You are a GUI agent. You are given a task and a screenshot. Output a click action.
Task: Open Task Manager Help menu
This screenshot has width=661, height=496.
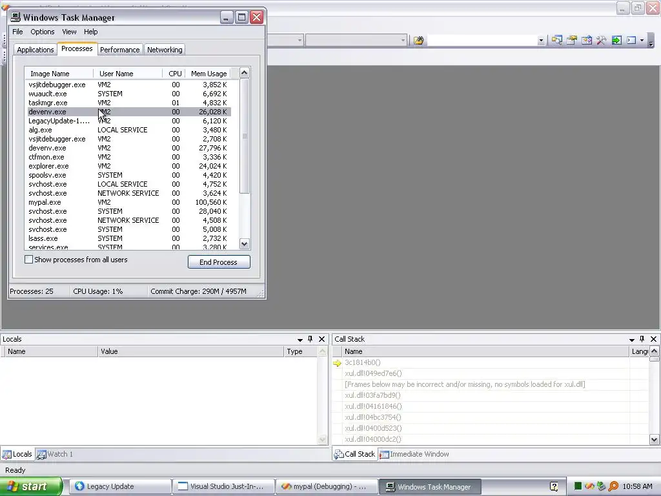tap(90, 32)
